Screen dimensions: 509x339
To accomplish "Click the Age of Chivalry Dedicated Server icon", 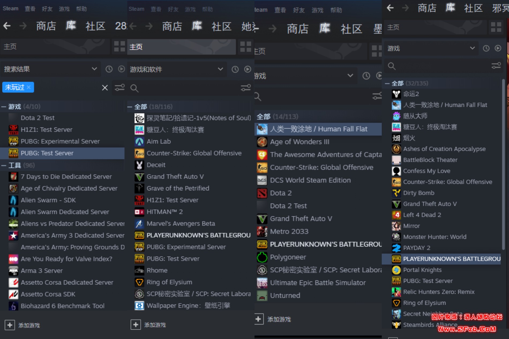I will click(13, 189).
